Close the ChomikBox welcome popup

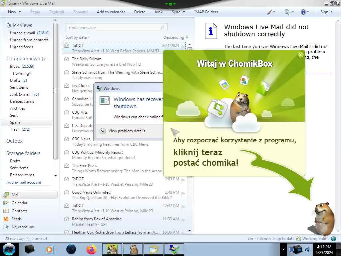click(x=300, y=55)
